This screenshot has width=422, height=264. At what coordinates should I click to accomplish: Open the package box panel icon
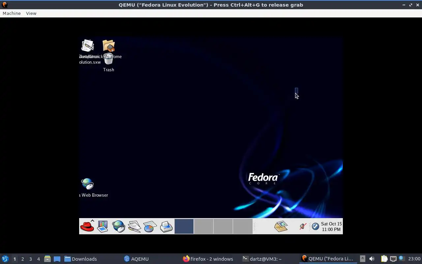coord(281,226)
